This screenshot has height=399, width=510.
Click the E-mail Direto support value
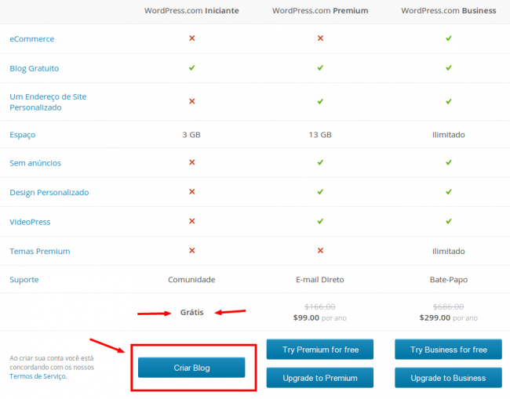pyautogui.click(x=319, y=280)
